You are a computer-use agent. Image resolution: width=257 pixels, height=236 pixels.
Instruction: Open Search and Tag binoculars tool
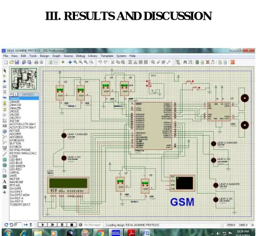coord(185,62)
